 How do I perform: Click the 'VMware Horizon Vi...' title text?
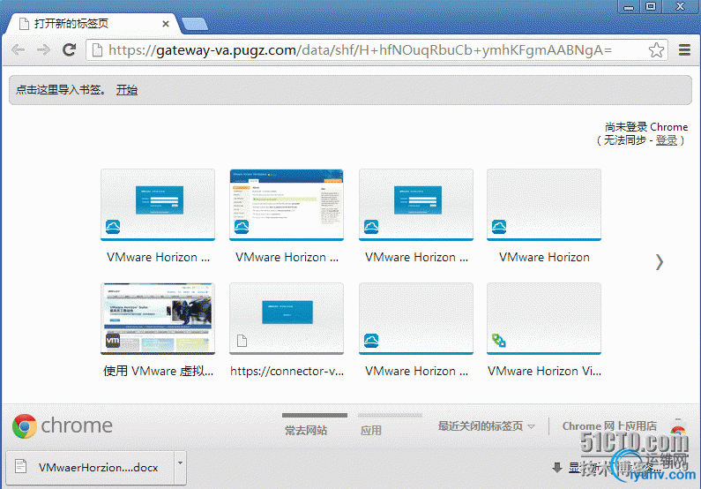[544, 371]
